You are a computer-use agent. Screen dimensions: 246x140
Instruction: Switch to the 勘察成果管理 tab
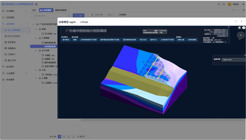(61, 10)
